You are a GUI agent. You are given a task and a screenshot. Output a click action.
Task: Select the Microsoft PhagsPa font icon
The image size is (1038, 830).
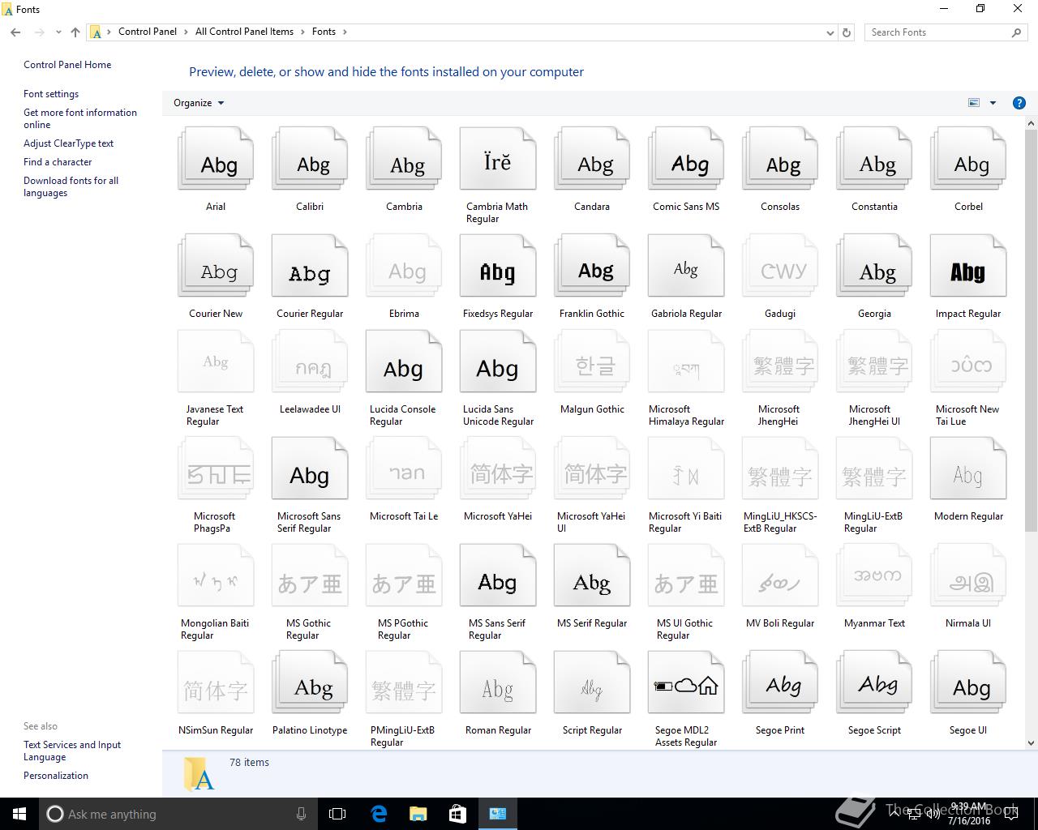click(216, 468)
